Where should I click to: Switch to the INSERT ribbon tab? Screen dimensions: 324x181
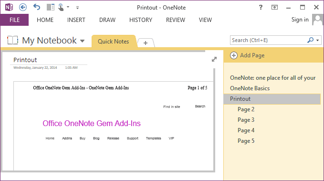[76, 20]
